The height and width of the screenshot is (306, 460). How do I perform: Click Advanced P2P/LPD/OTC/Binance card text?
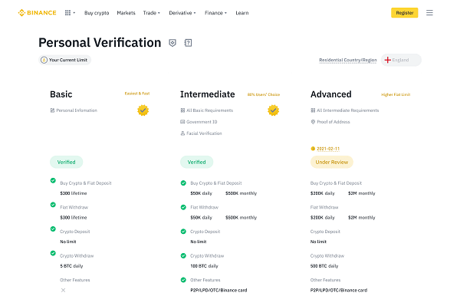coord(339,290)
